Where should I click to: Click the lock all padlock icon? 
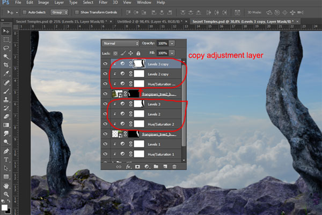click(138, 53)
